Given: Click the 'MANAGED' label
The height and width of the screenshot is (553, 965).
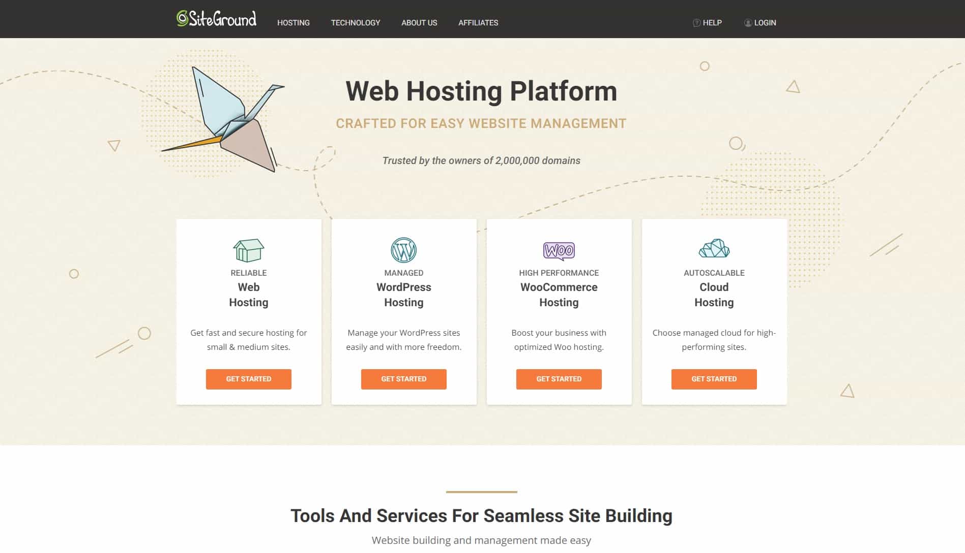Looking at the screenshot, I should click(x=404, y=273).
